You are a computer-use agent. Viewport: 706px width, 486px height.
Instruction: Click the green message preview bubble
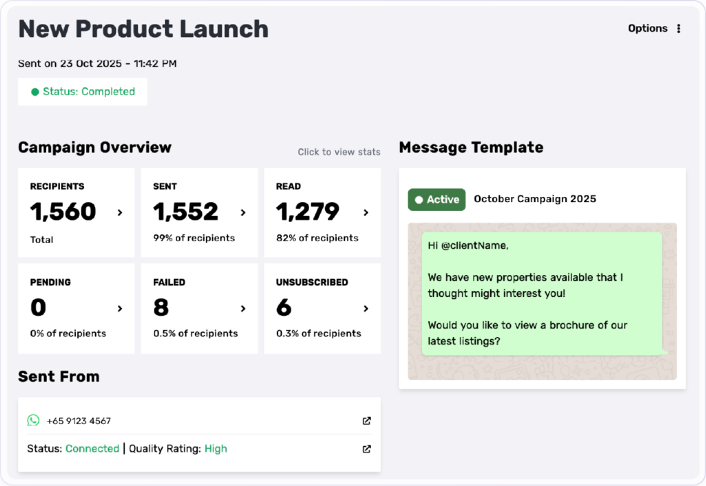click(x=541, y=293)
